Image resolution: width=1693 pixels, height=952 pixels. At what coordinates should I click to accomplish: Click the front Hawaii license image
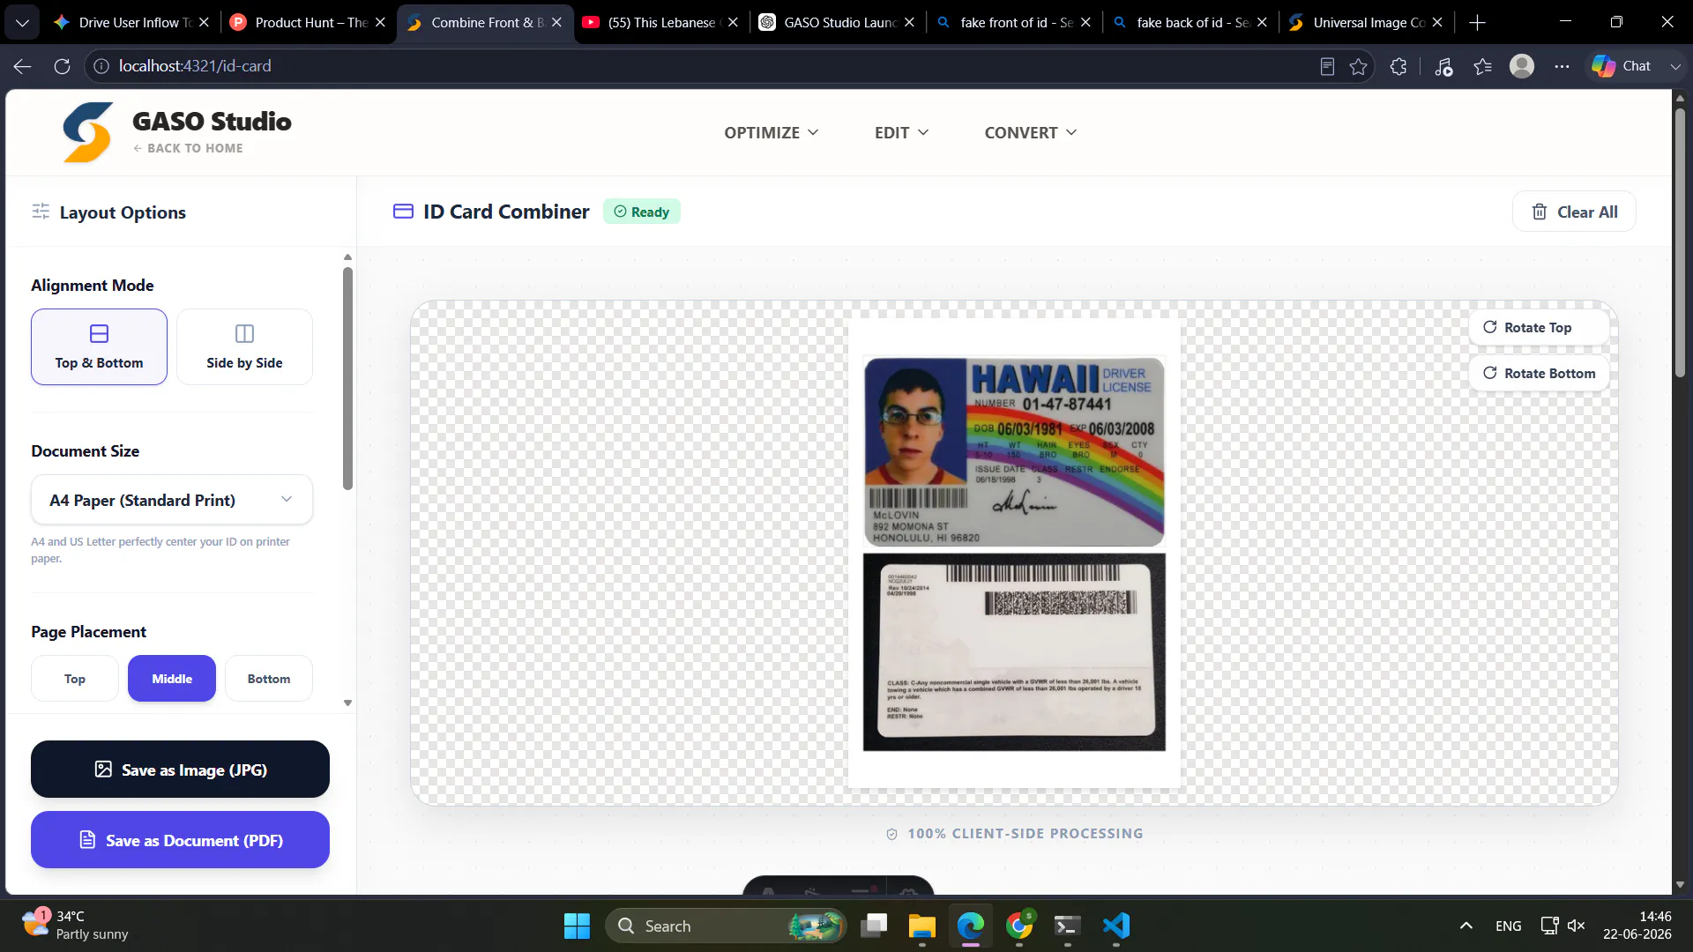click(x=1014, y=451)
